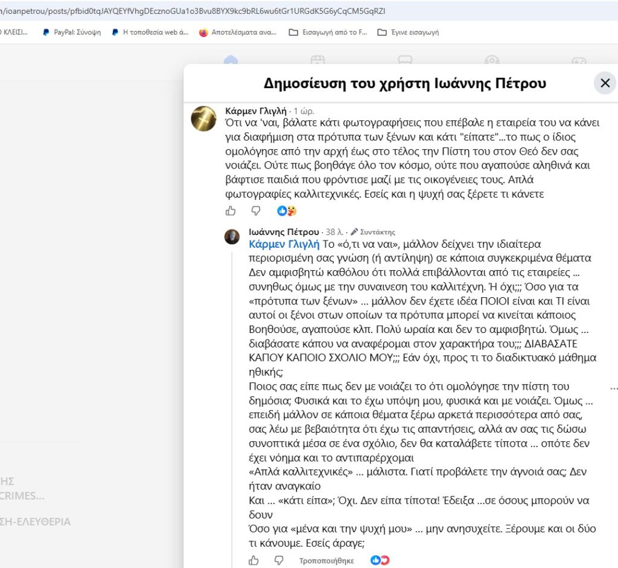The width and height of the screenshot is (618, 568).
Task: Like Ιωάννης Πέτρου's reply with thumbs up
Action: (x=254, y=560)
